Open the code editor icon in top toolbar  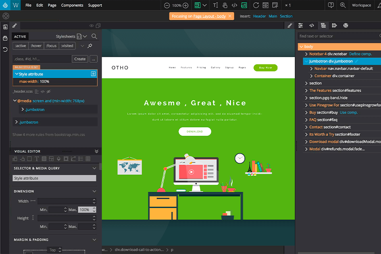[234, 5]
